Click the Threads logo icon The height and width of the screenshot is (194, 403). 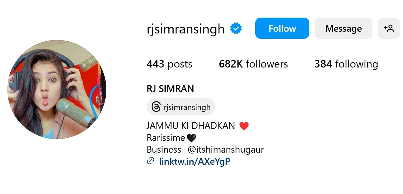coord(156,107)
